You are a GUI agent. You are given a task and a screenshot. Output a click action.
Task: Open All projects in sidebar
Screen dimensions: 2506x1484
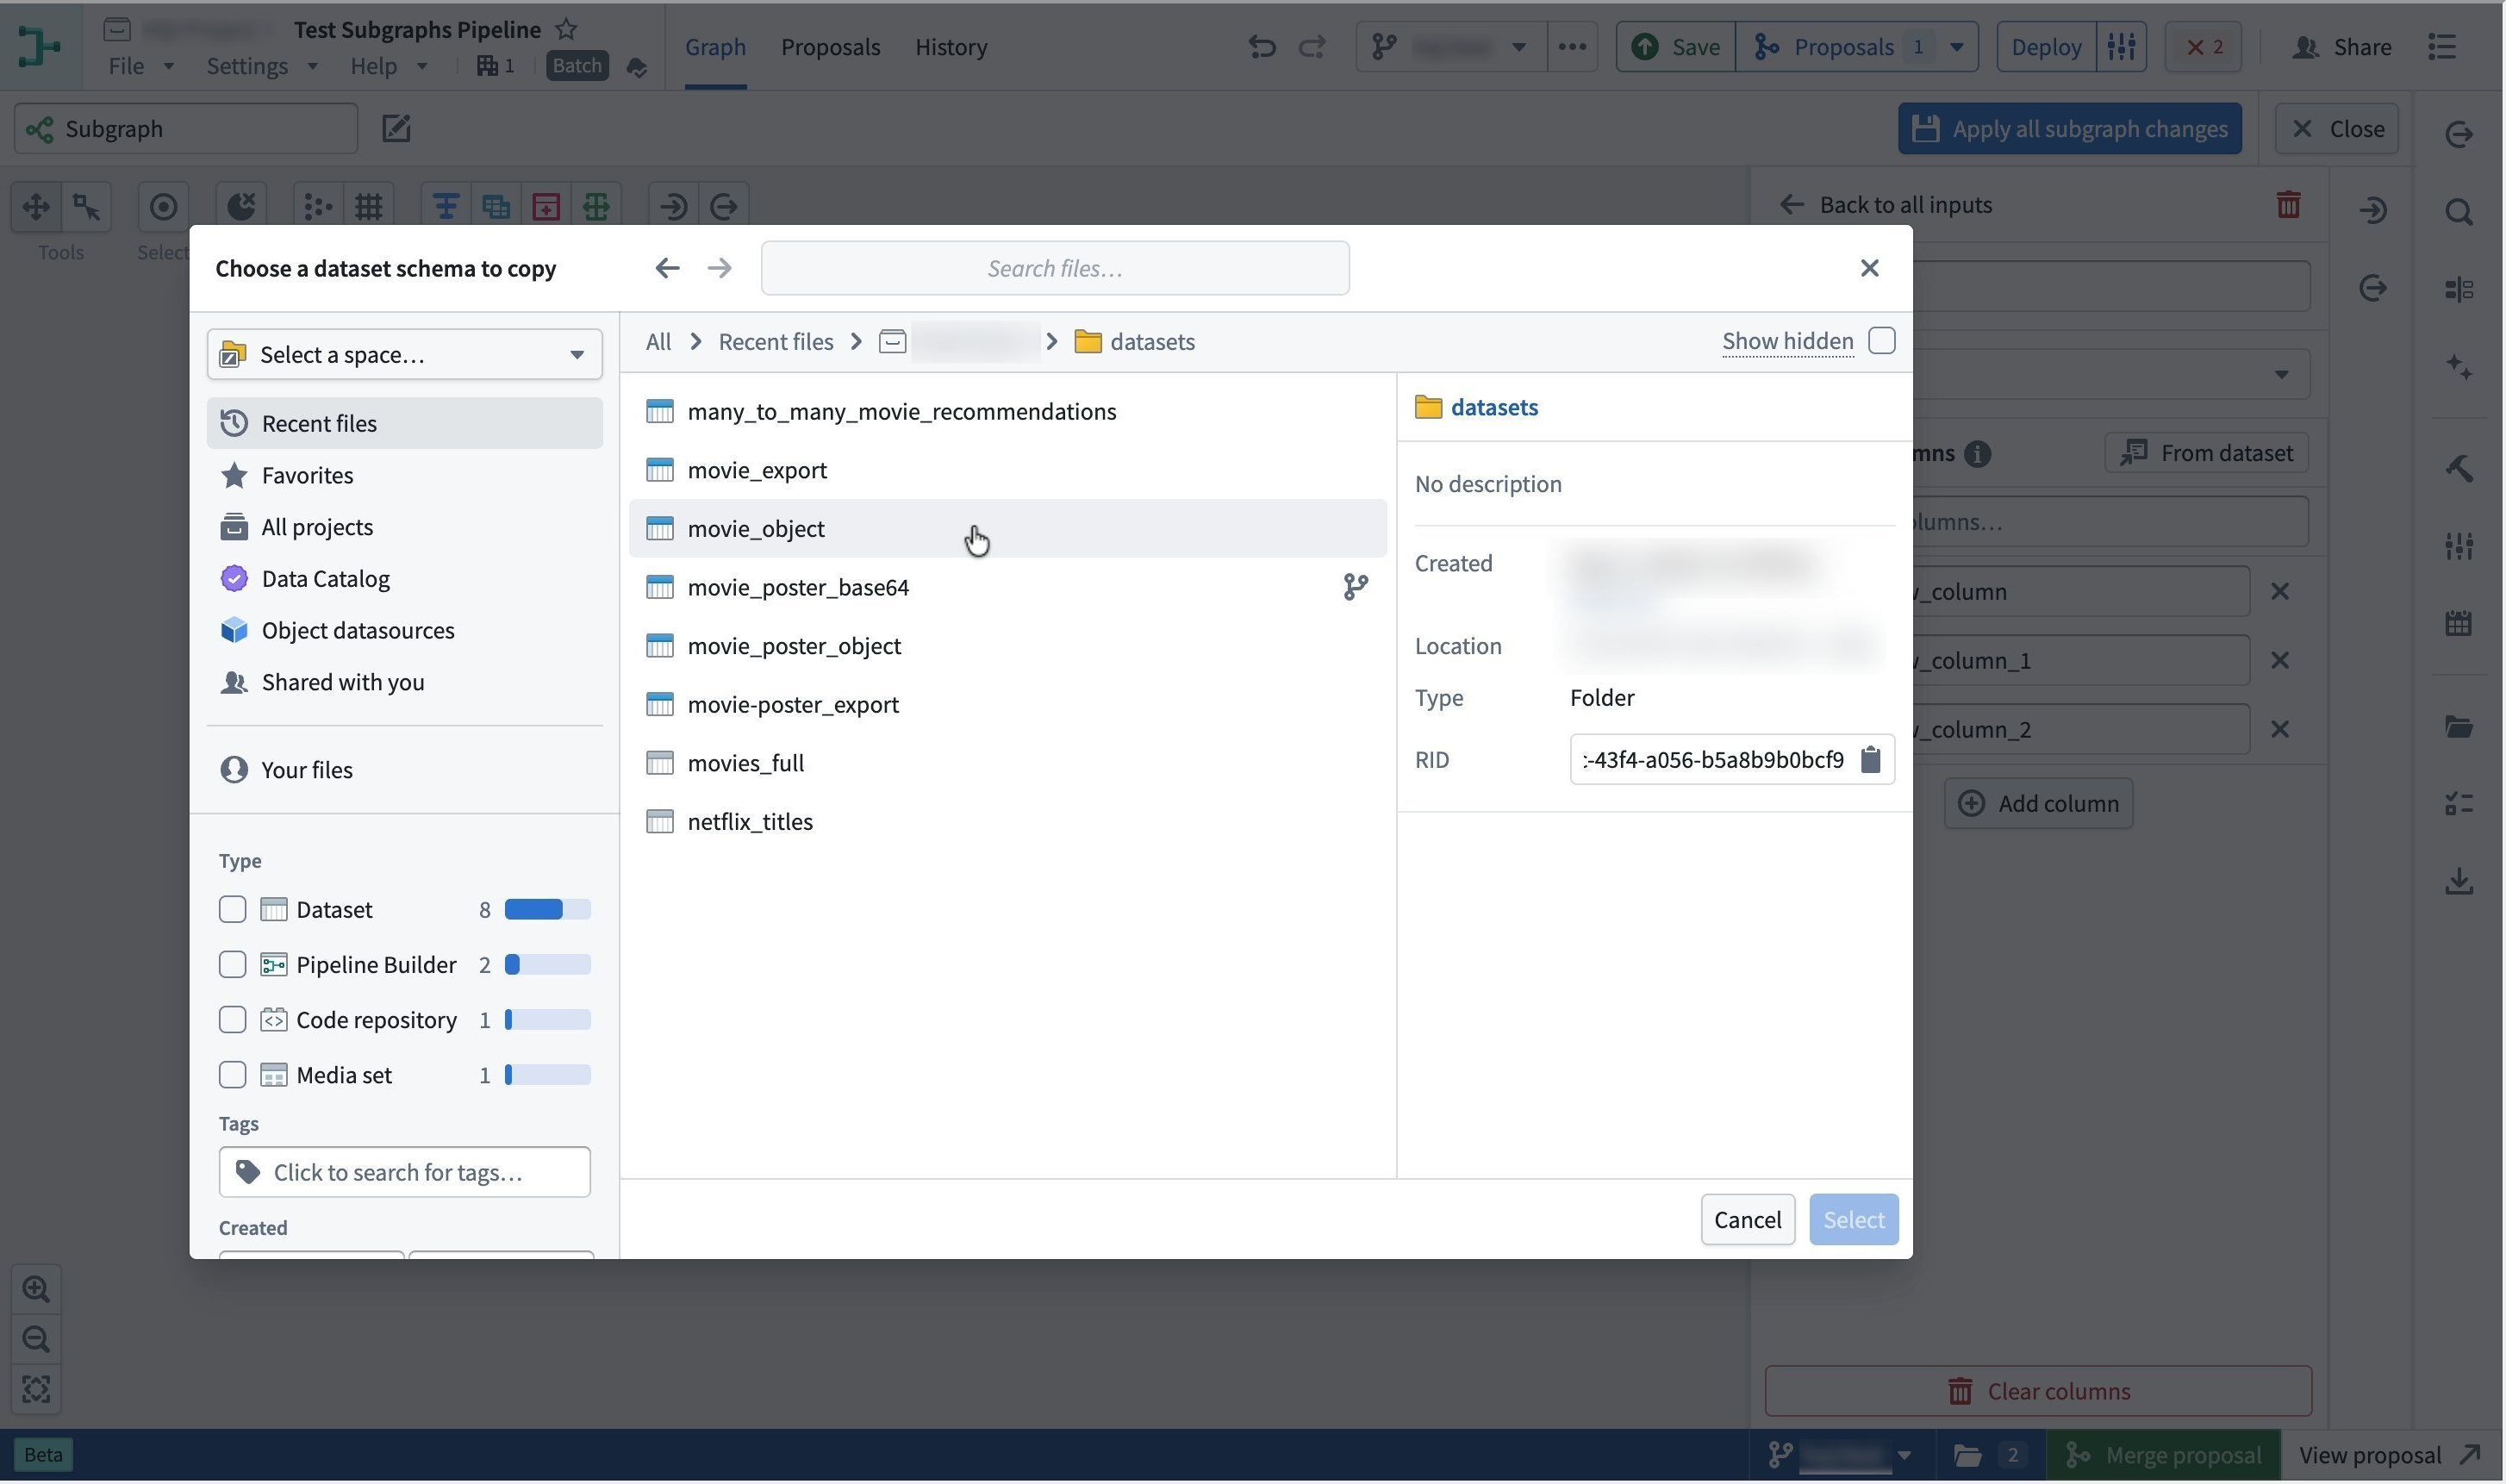point(404,528)
